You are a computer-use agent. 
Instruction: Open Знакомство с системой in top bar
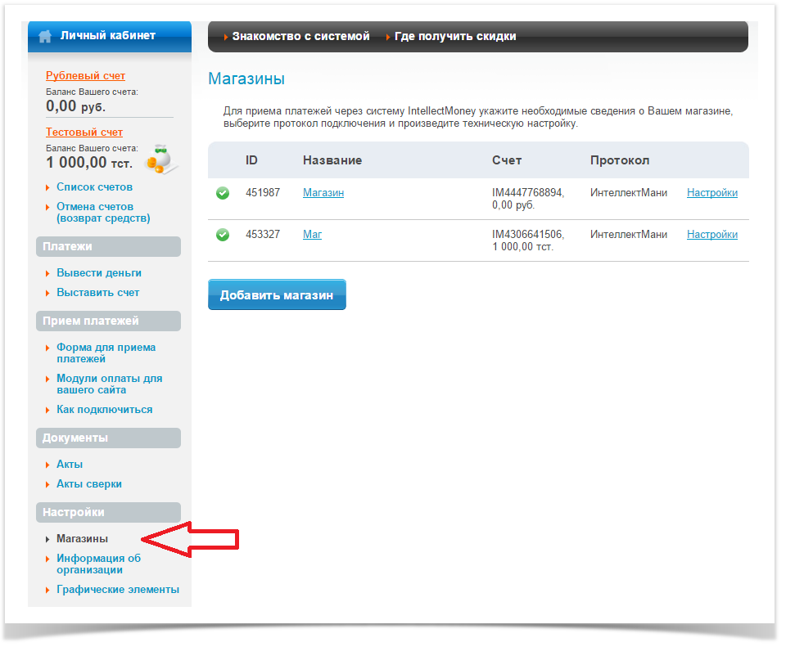pos(300,37)
